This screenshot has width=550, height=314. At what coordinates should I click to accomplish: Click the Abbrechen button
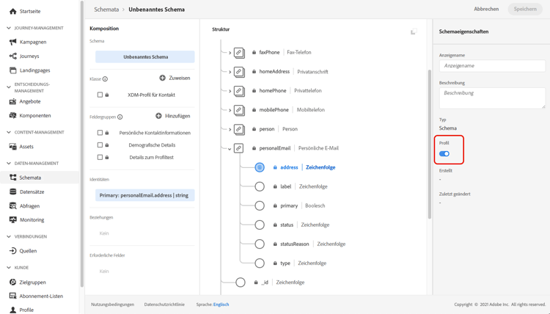[x=485, y=10]
